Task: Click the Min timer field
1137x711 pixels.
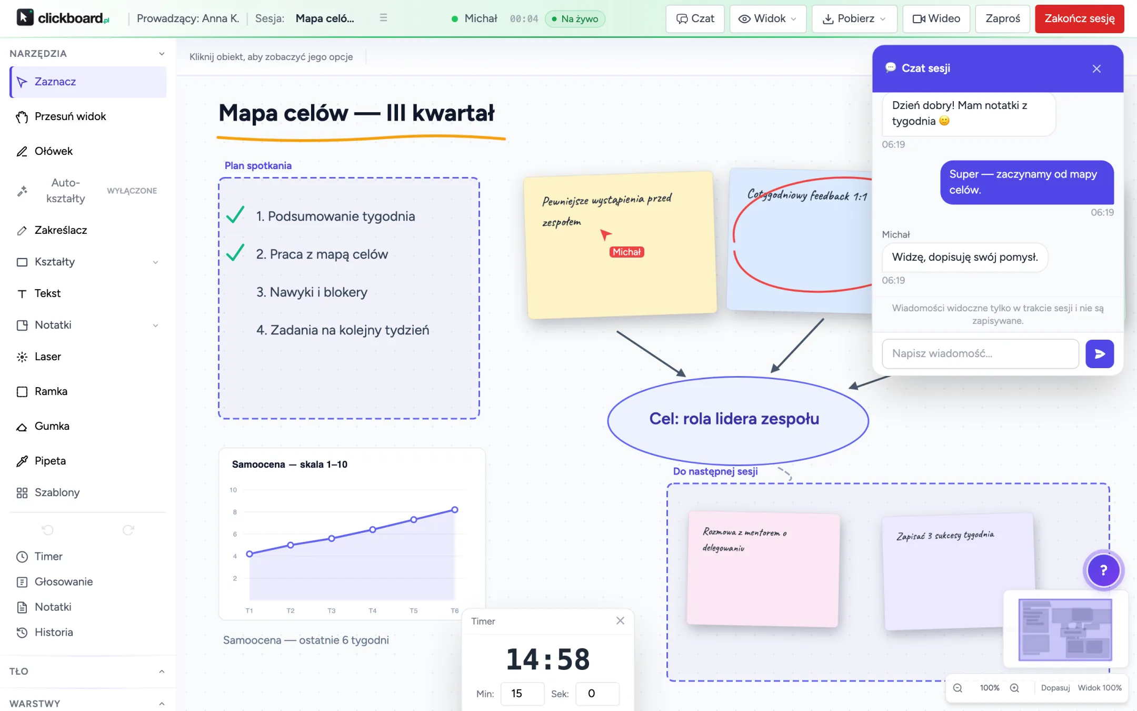Action: (522, 694)
